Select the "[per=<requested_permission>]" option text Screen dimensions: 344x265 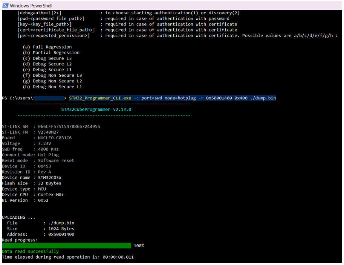coord(54,36)
